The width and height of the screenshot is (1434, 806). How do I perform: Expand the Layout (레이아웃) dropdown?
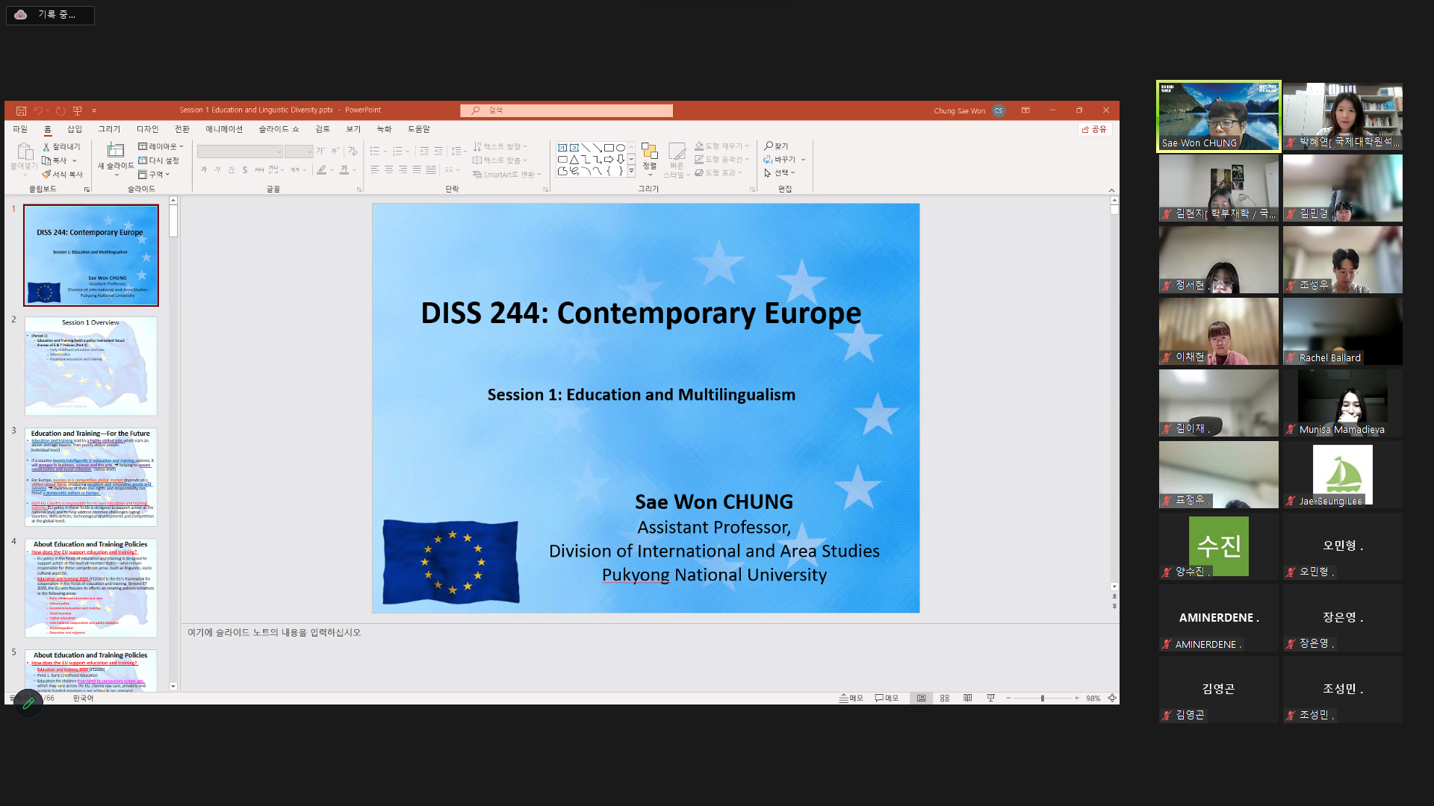tap(161, 146)
